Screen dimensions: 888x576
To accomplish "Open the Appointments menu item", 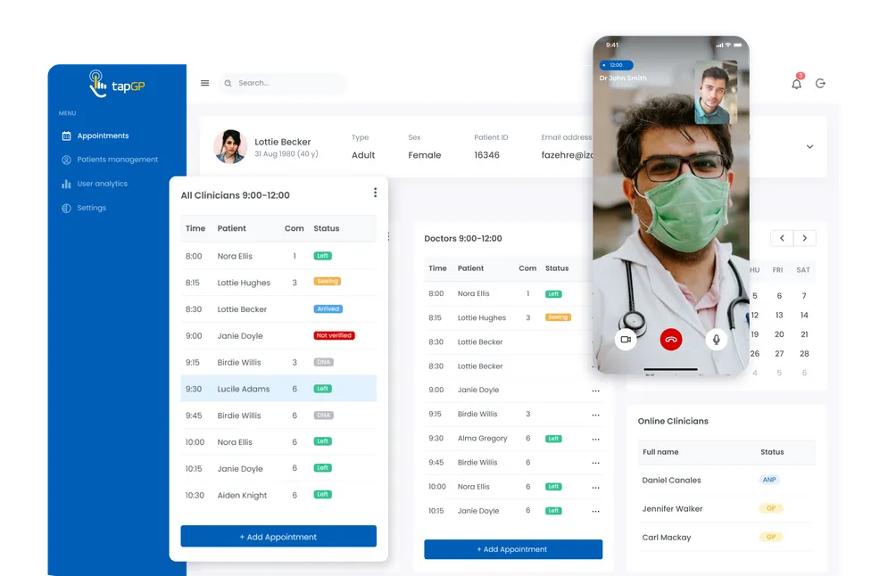I will (x=95, y=136).
